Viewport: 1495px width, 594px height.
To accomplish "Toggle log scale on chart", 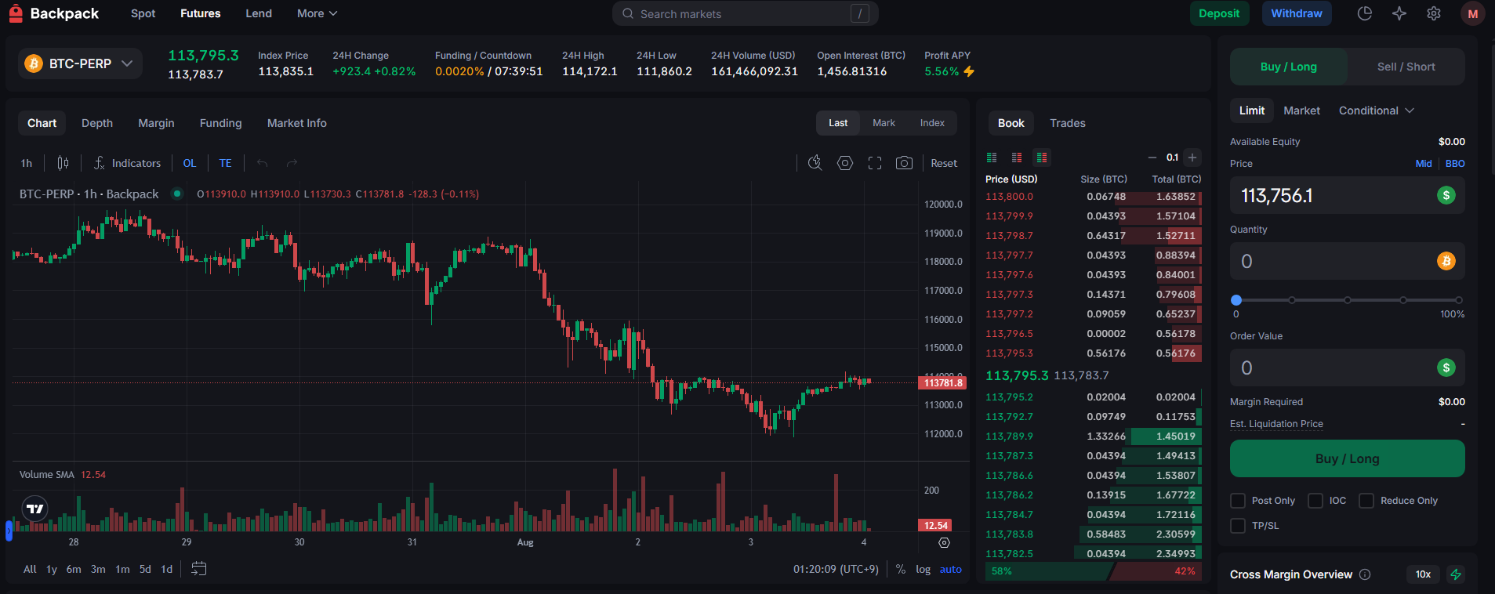I will (x=923, y=569).
